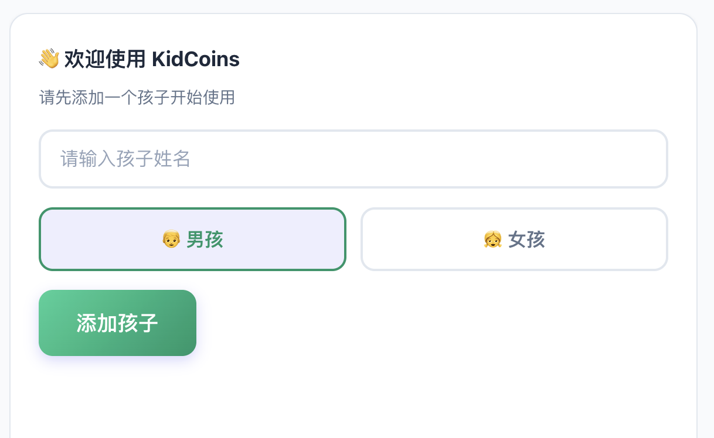Click the waving hand emoji
Image resolution: width=714 pixels, height=438 pixels.
pyautogui.click(x=49, y=59)
